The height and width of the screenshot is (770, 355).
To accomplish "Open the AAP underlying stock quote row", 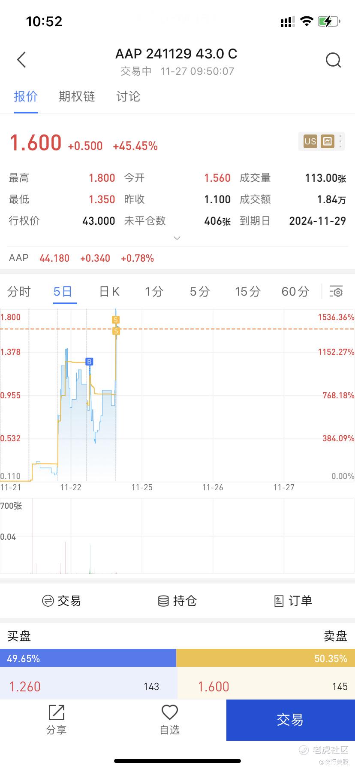I will [81, 258].
